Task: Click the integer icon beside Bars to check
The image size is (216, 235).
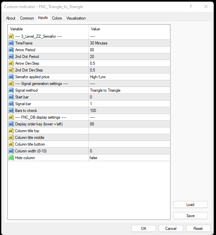Action: point(11,111)
